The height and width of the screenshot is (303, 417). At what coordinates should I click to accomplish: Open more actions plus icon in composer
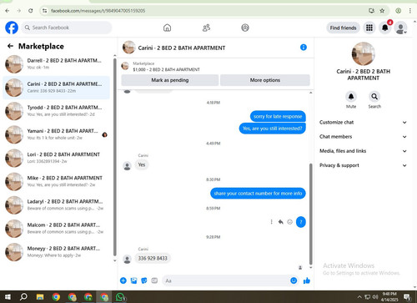pyautogui.click(x=123, y=280)
